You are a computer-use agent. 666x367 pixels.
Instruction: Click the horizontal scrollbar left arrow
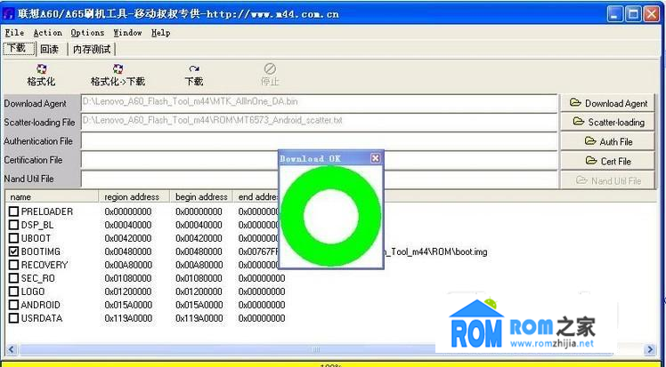point(12,349)
